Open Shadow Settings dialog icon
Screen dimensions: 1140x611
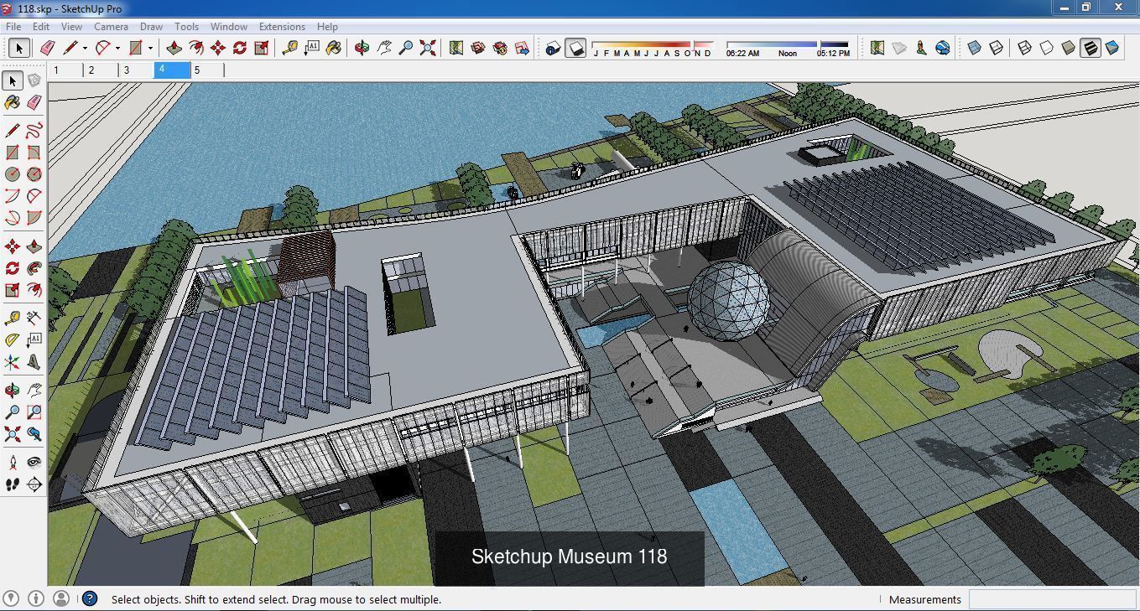[x=553, y=48]
